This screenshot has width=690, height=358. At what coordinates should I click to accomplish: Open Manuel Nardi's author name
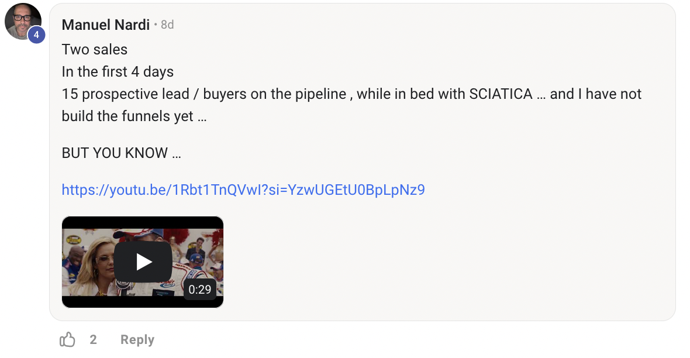coord(106,25)
